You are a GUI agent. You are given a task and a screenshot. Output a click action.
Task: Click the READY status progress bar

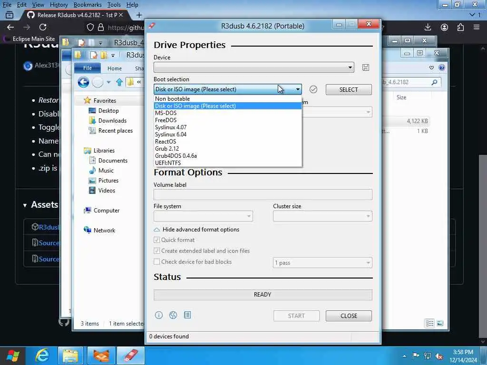263,295
